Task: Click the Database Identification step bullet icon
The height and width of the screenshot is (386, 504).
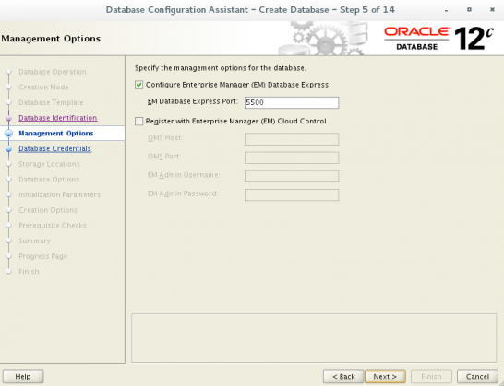Action: [x=8, y=118]
